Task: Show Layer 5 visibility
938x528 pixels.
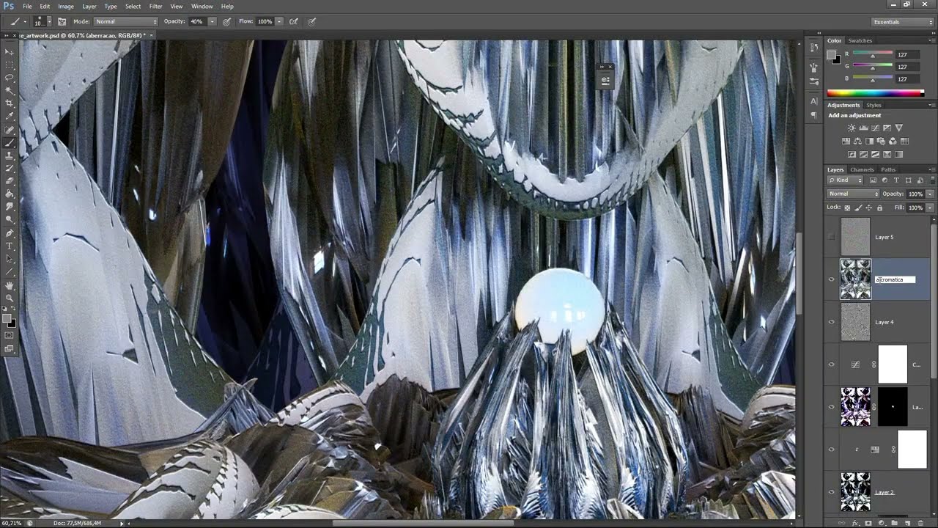Action: (831, 237)
